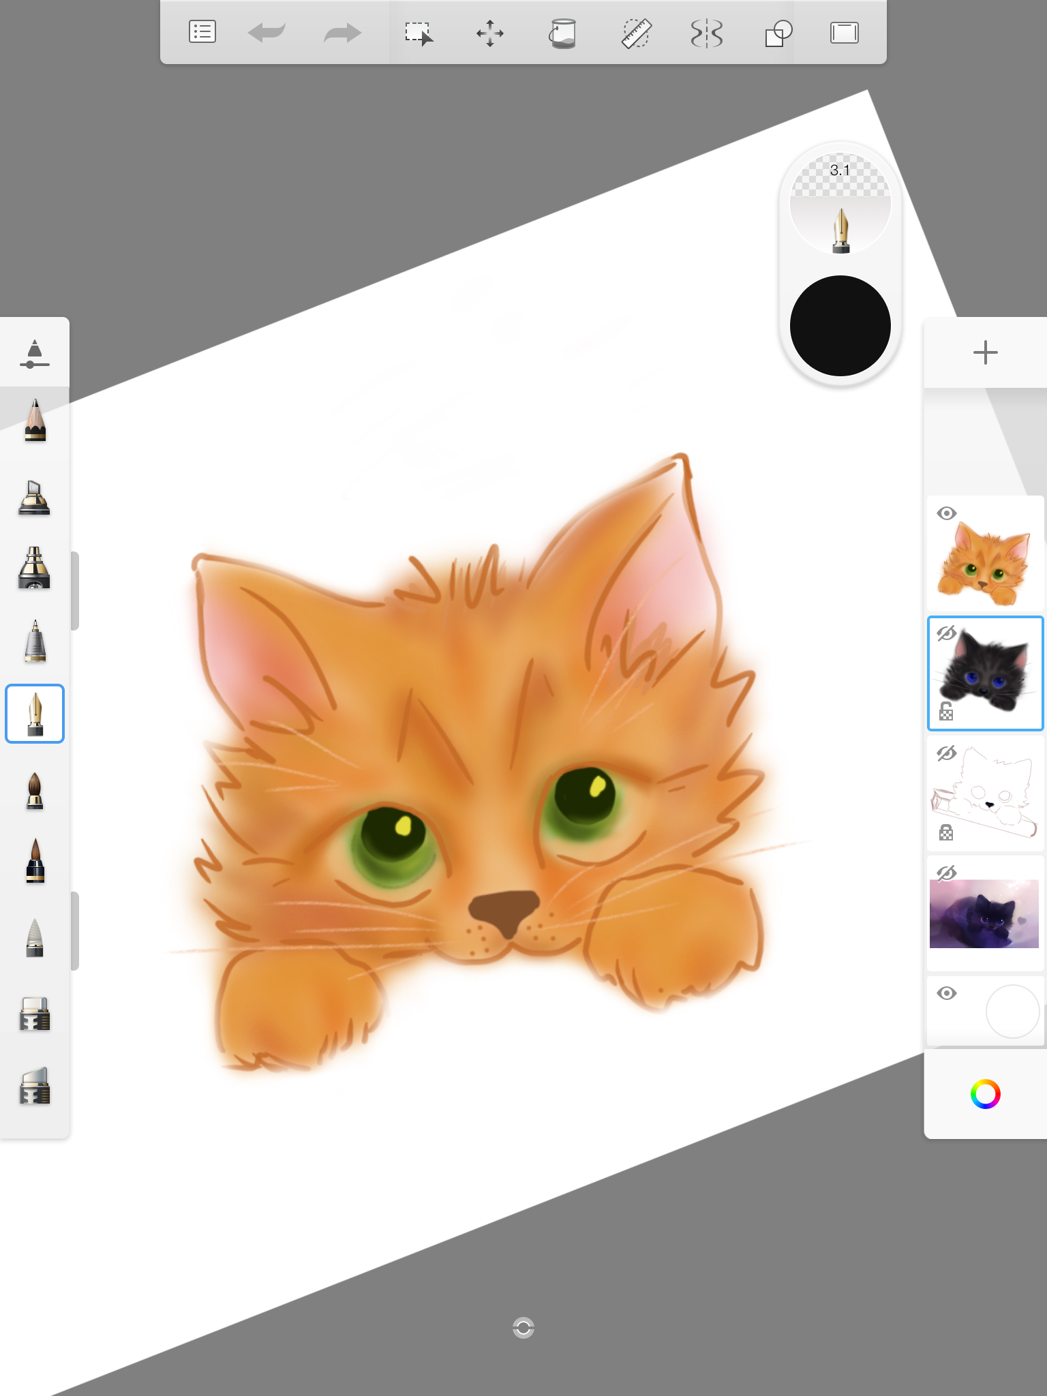Screen dimensions: 1047x1396
Task: Enable the Symmetry drawing tool
Action: point(706,33)
